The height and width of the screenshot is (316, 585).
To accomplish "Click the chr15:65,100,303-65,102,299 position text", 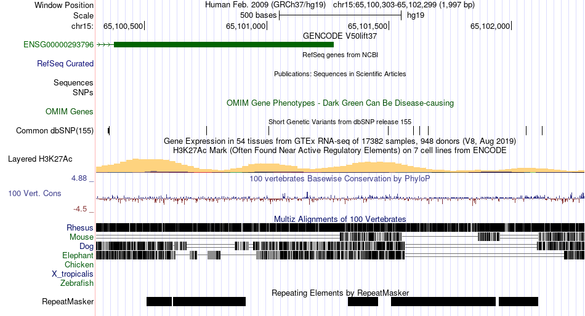I will point(404,5).
